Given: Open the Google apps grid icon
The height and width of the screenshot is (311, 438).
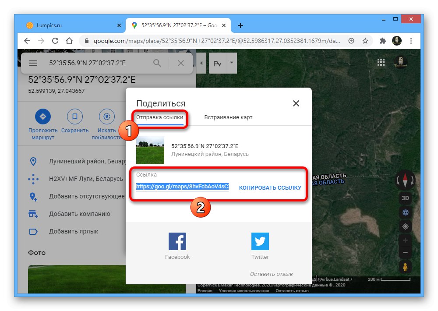Looking at the screenshot, I should pyautogui.click(x=381, y=62).
